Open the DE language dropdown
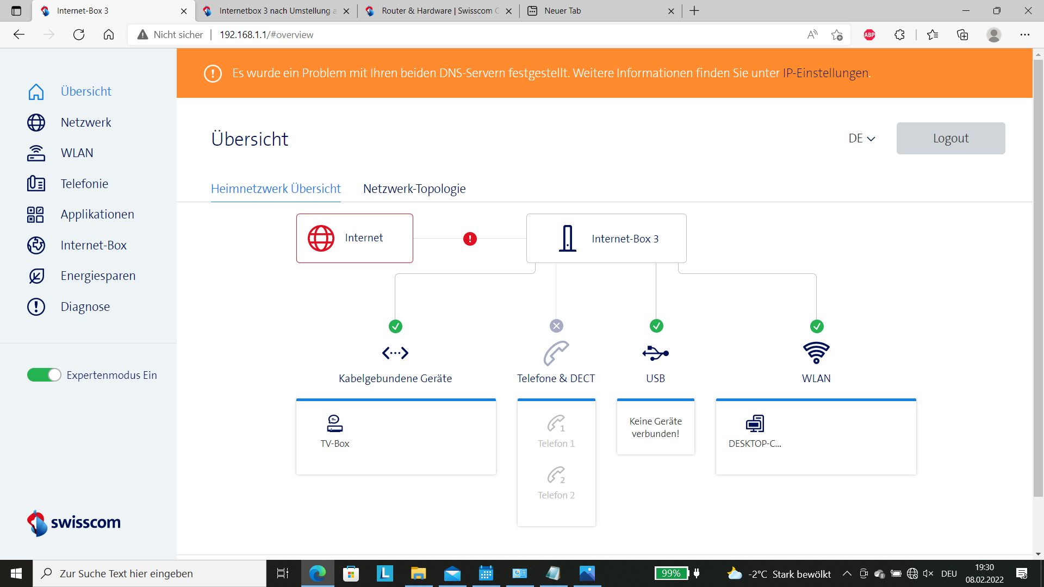Screen dimensions: 1044x587 click(861, 138)
